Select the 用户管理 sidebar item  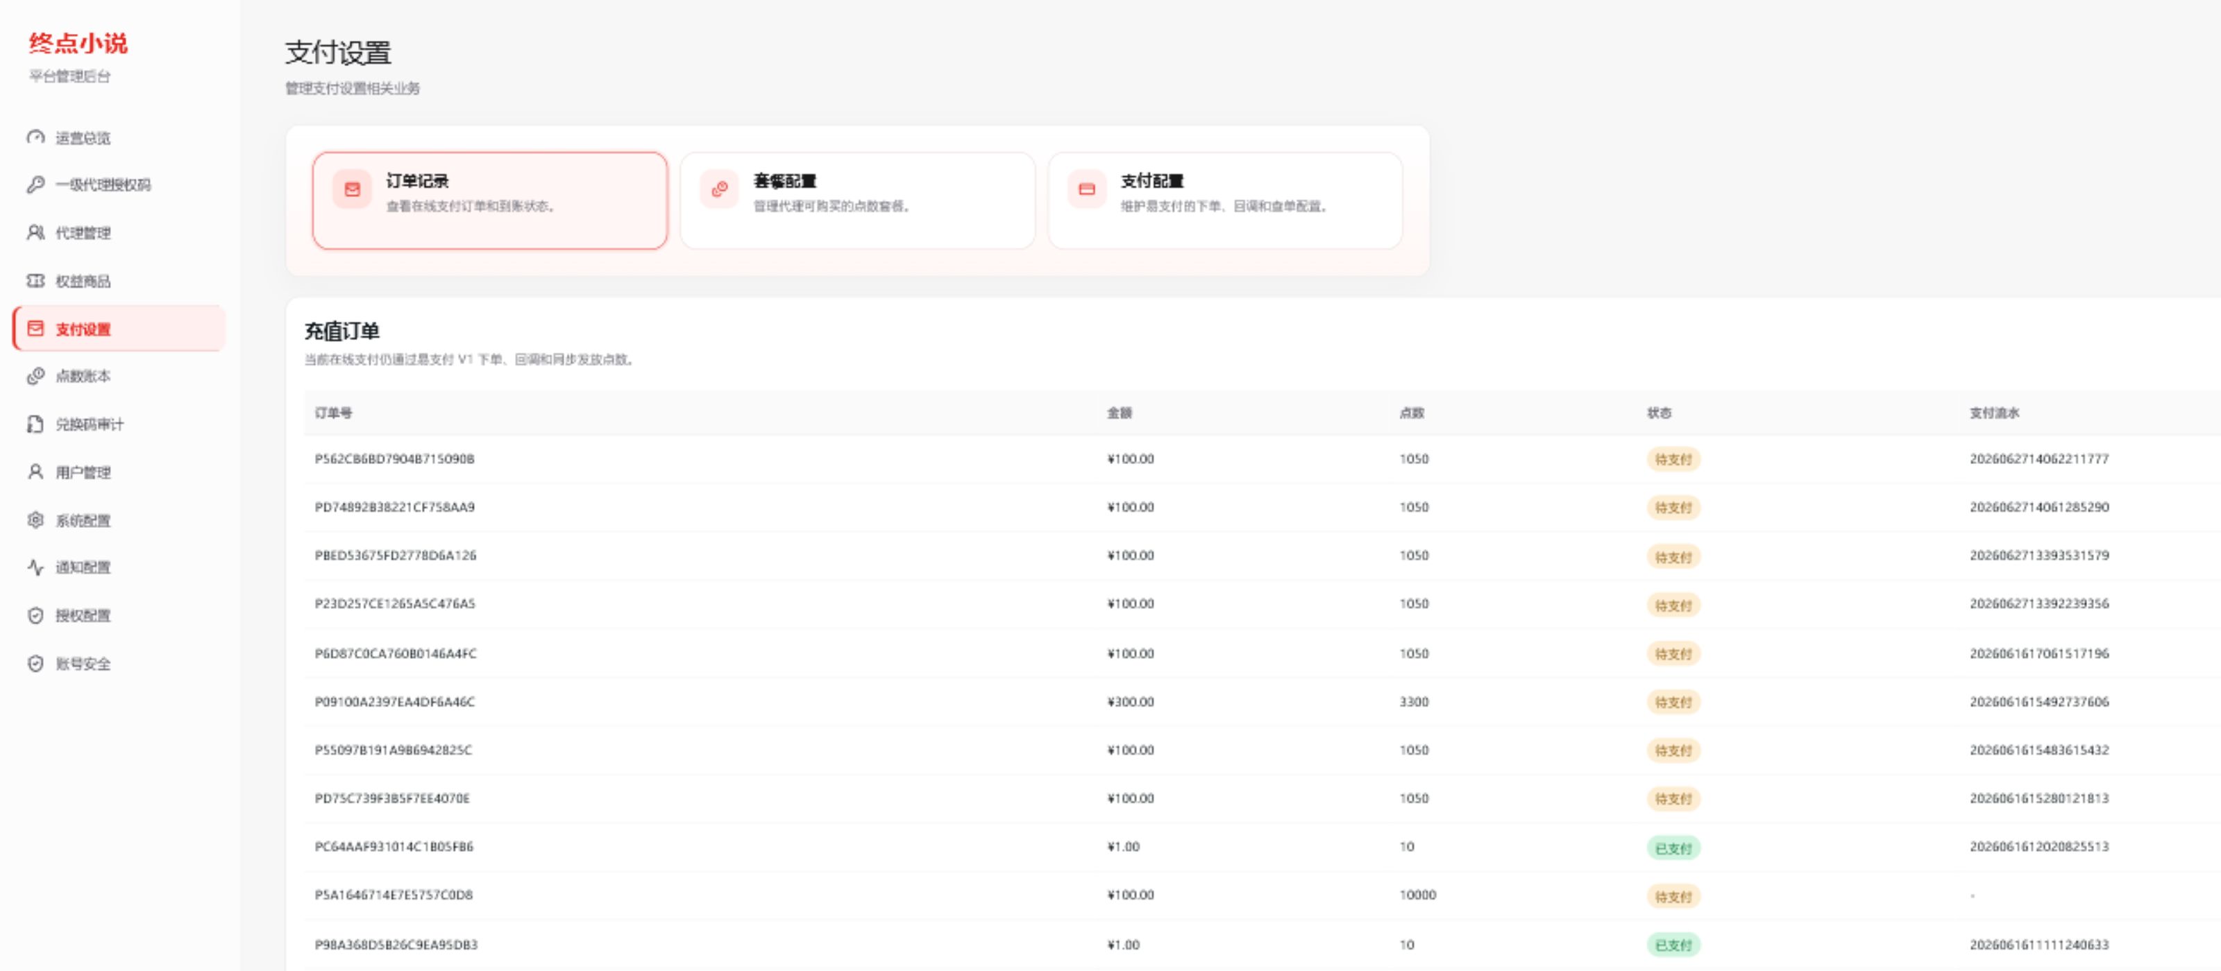119,472
